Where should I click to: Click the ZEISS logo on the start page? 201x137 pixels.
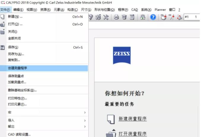(122, 56)
